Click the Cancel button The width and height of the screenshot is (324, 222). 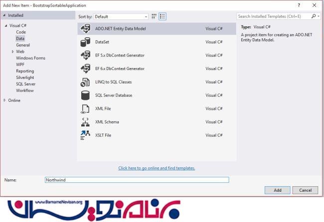pyautogui.click(x=305, y=190)
